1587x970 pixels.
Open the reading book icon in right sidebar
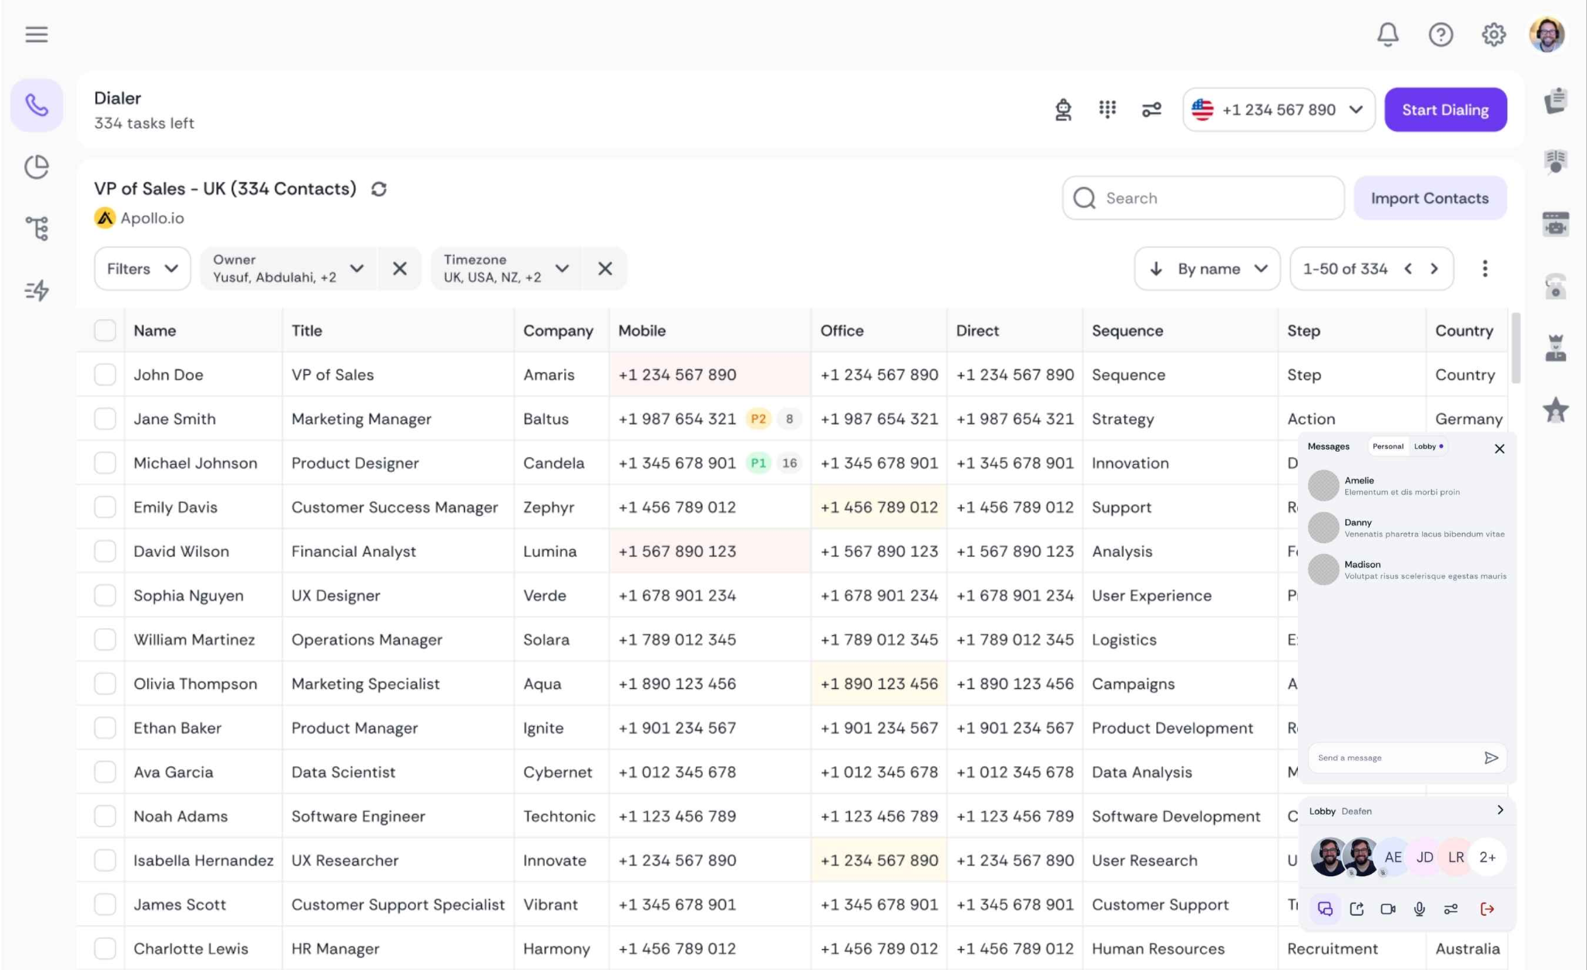point(1555,162)
